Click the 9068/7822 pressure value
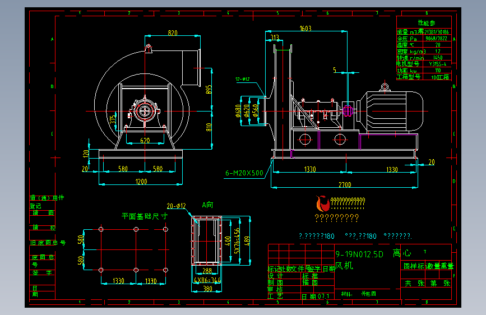Screen dimensions: 486x315 tap(437, 39)
